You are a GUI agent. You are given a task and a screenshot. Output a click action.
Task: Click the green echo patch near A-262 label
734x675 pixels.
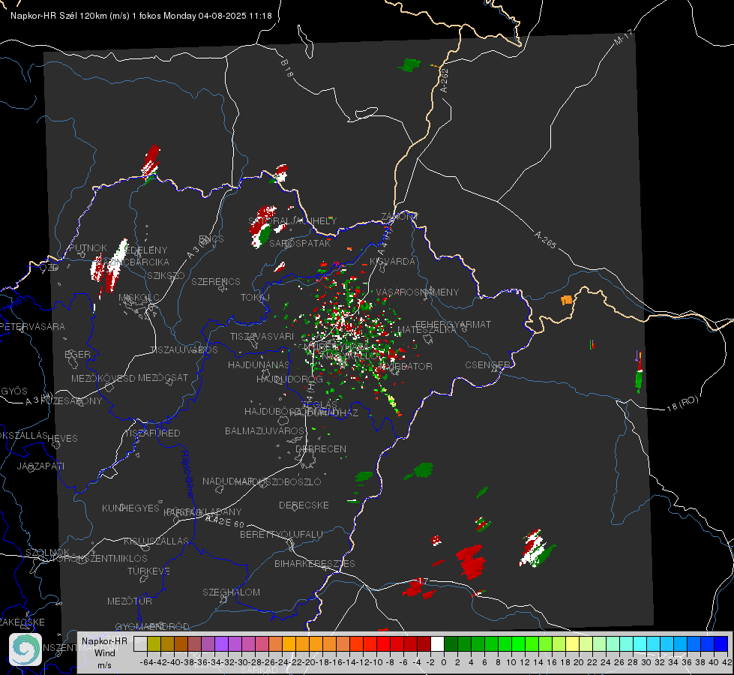409,64
